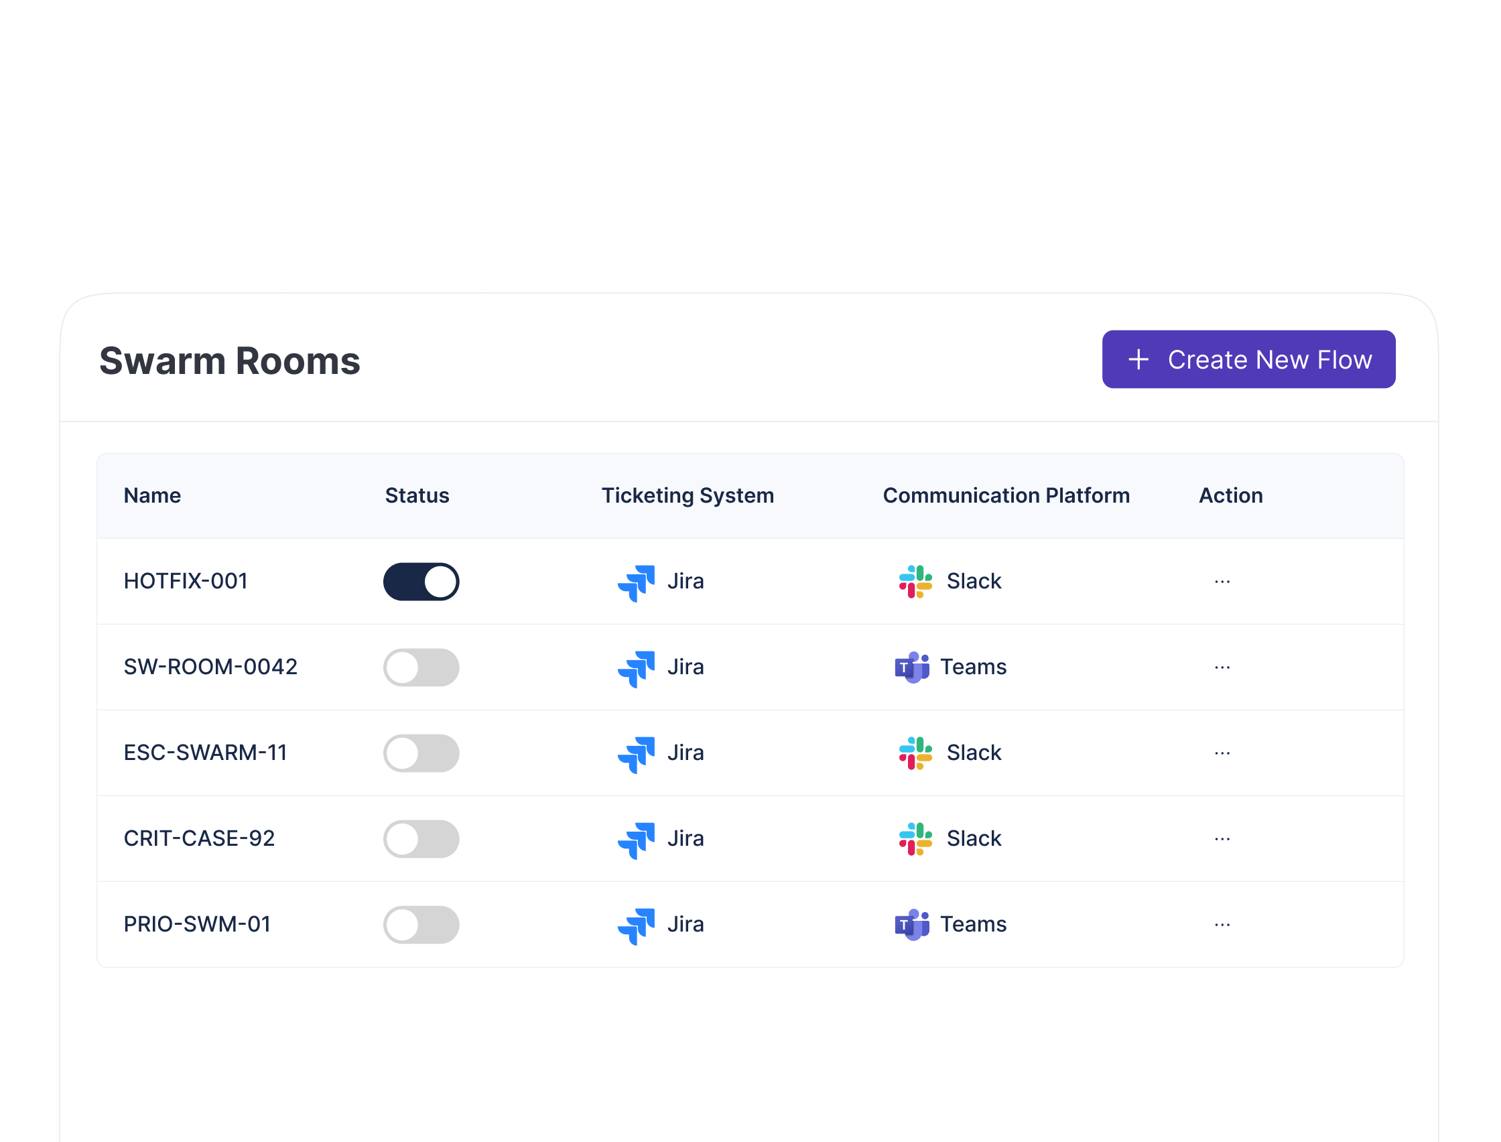
Task: Select the CRIT-CASE-92 room name
Action: coord(198,838)
